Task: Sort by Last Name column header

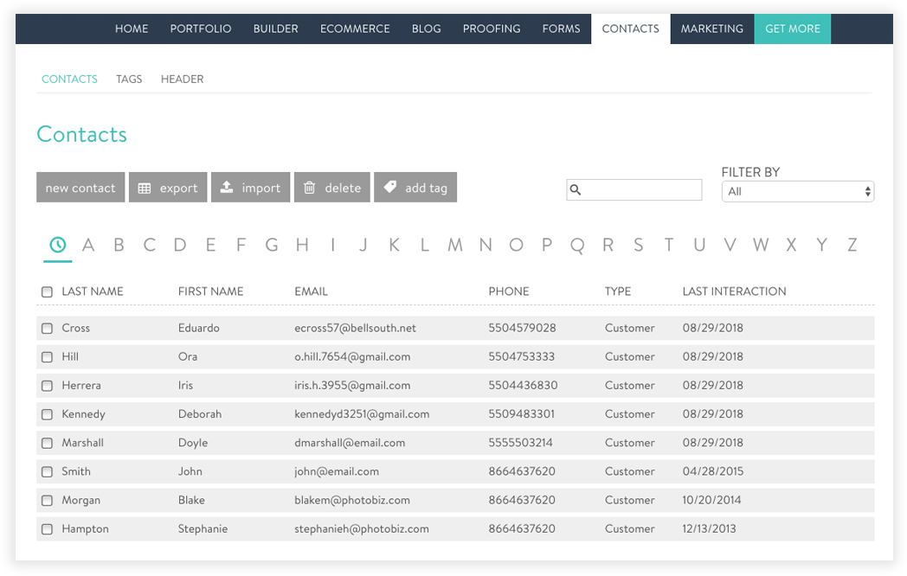Action: (93, 291)
